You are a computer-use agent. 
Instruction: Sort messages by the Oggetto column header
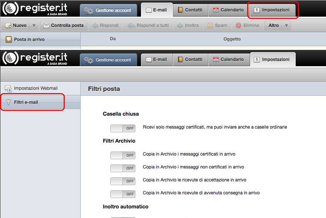coord(232,39)
